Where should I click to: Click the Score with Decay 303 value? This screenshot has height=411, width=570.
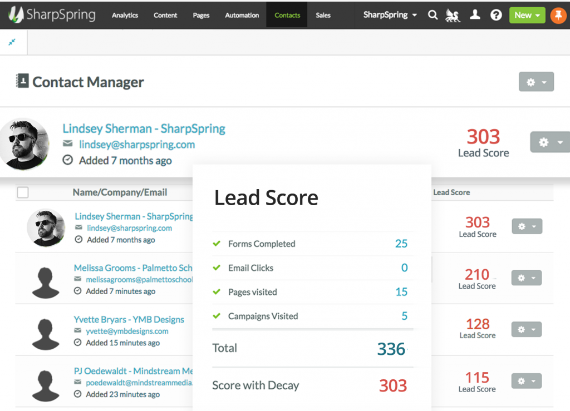pyautogui.click(x=393, y=385)
